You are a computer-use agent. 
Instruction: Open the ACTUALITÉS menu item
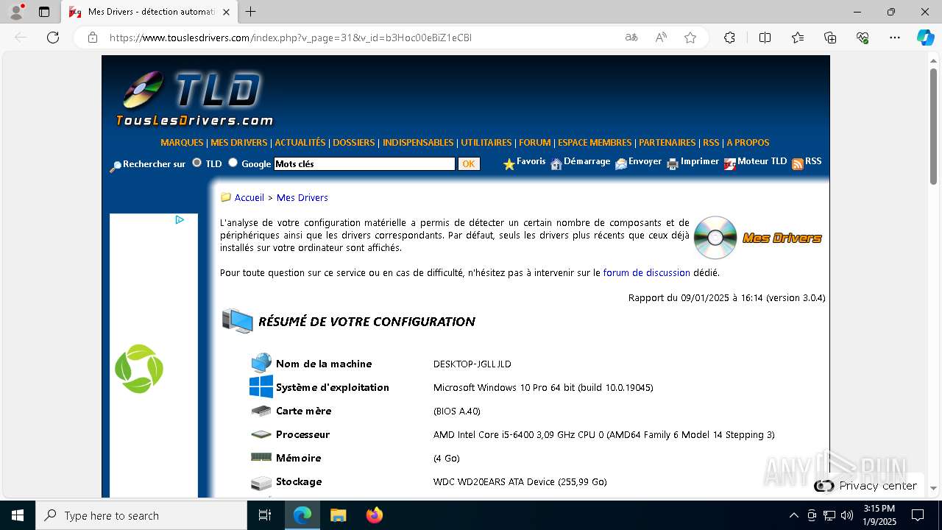click(300, 143)
